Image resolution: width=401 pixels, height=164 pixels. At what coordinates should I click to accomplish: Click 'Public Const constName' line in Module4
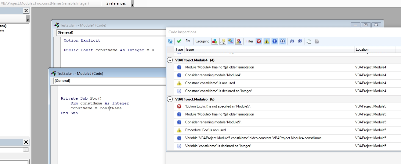pyautogui.click(x=109, y=50)
